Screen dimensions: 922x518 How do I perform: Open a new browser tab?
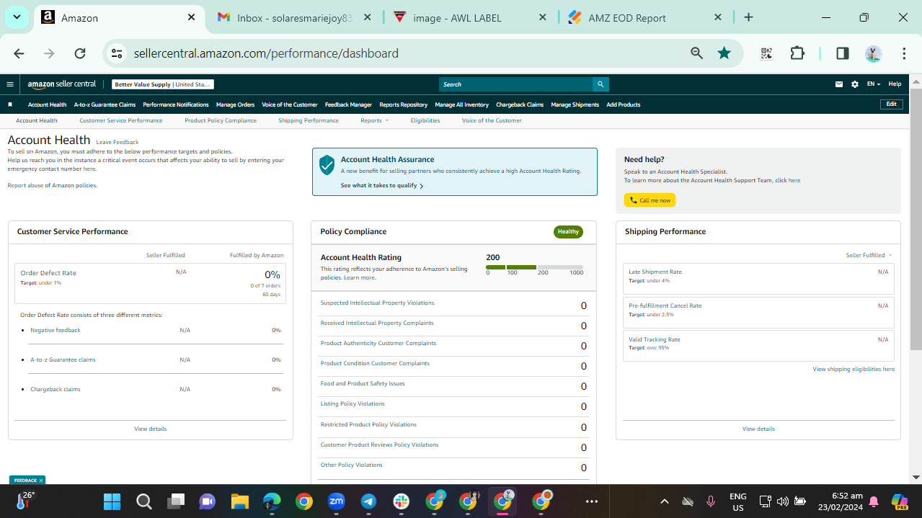pyautogui.click(x=748, y=17)
